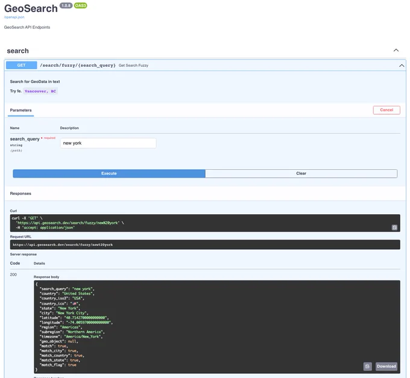Collapse the GET search fuzzy endpoint
This screenshot has height=378, width=410.
tap(402, 66)
